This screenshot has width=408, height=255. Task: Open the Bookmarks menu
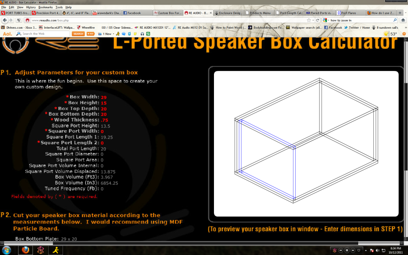[x=45, y=7]
